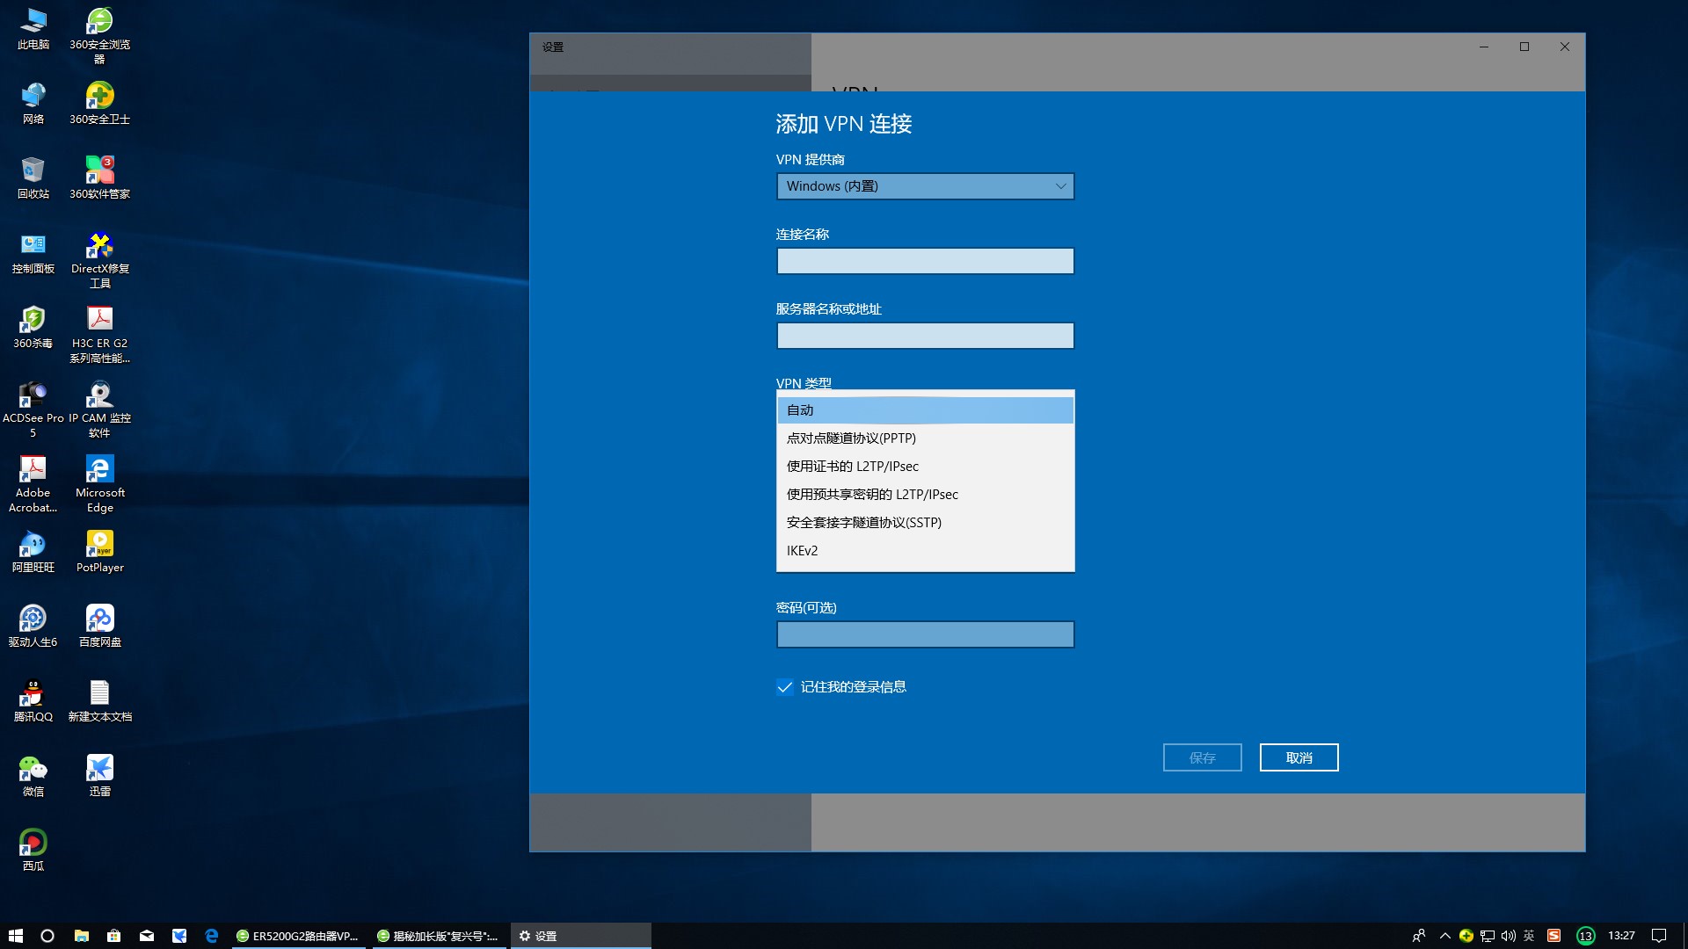Click the 取消 button
The height and width of the screenshot is (949, 1688).
[x=1299, y=757]
